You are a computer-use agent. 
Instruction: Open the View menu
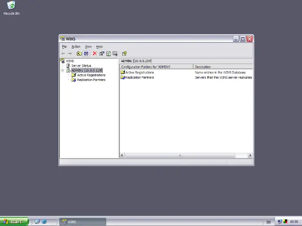[88, 47]
